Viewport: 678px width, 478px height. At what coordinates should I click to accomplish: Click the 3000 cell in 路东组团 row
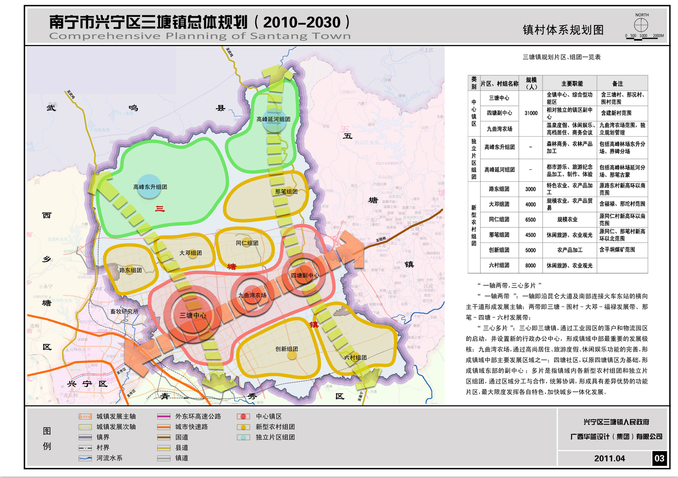point(531,189)
